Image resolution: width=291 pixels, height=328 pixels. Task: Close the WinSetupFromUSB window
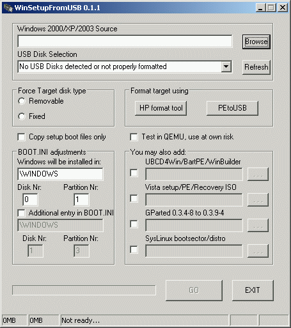tap(283, 8)
